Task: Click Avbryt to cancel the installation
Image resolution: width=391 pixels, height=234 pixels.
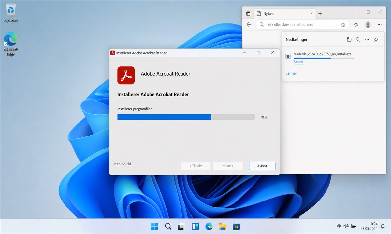Action: point(262,166)
